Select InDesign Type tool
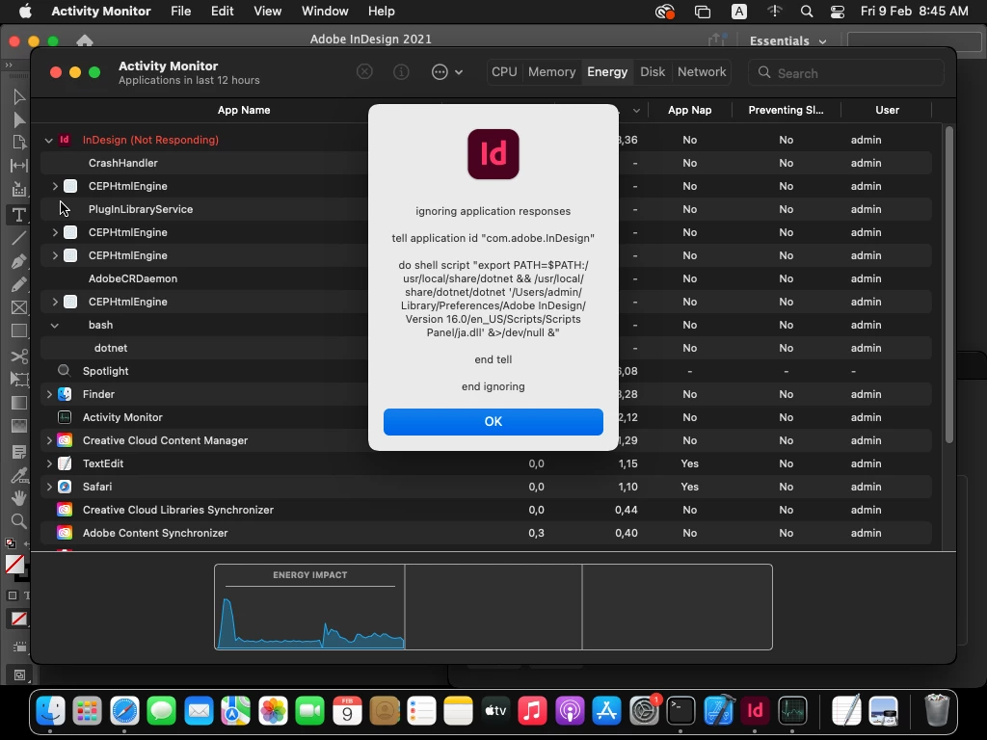The width and height of the screenshot is (987, 740). (x=19, y=215)
